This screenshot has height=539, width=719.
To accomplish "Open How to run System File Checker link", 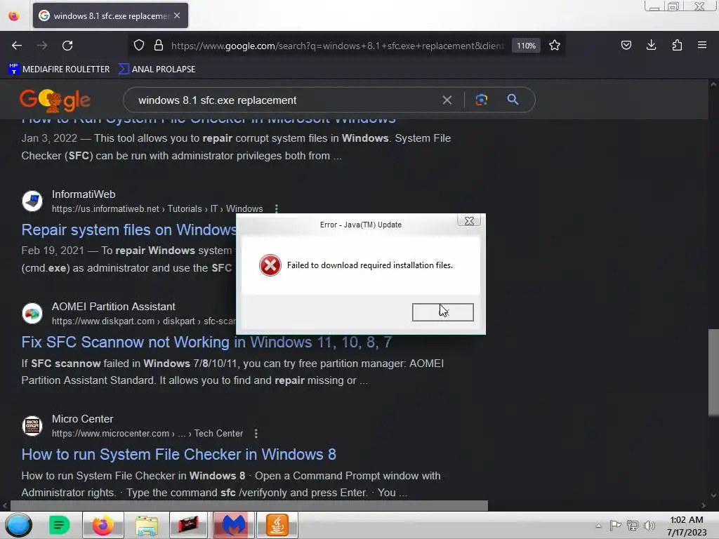I will pos(179,454).
